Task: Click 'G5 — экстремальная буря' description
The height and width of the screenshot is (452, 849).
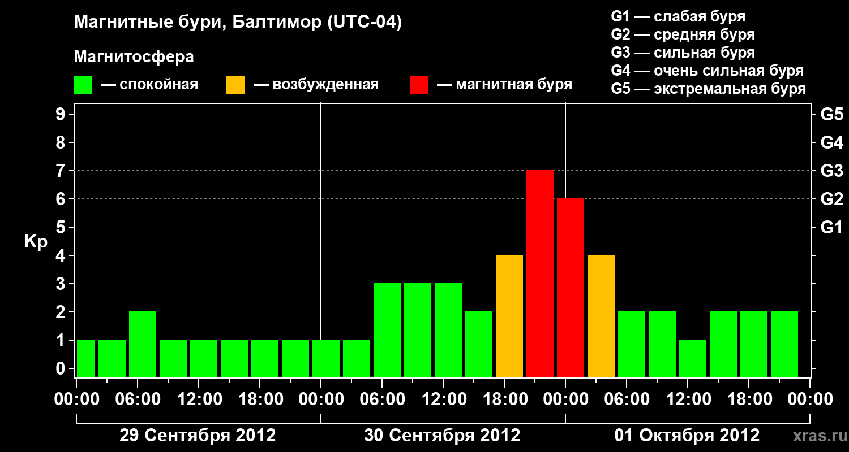Action: (708, 89)
